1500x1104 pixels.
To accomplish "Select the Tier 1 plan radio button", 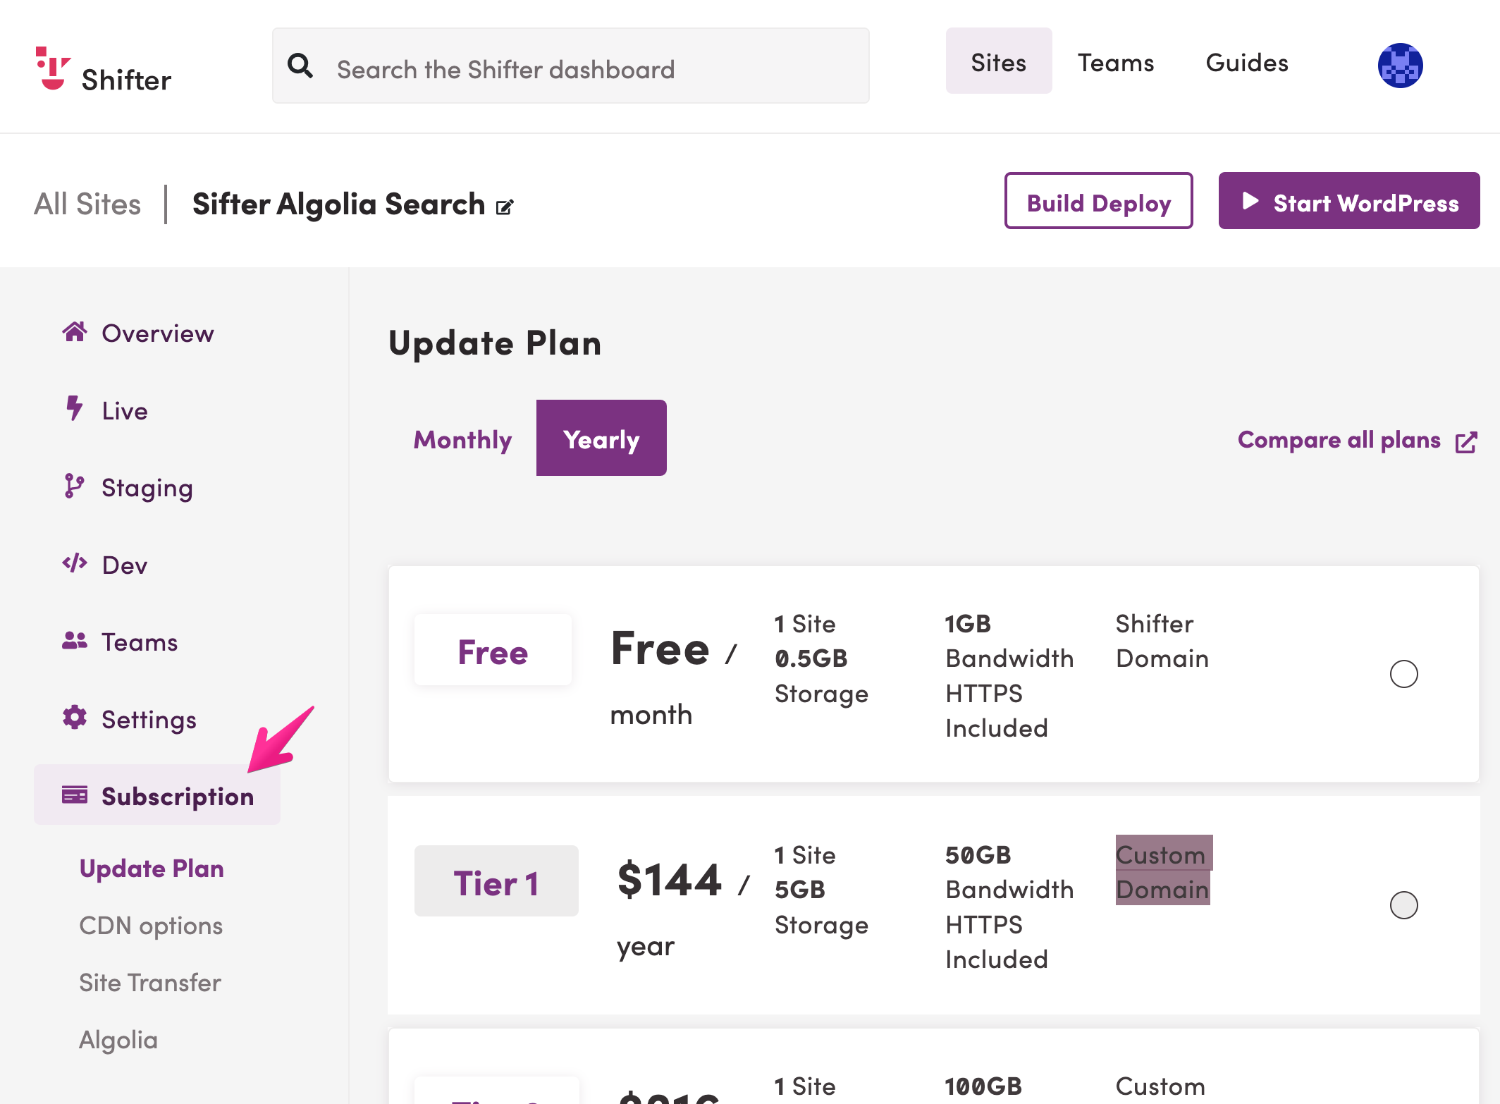I will click(1403, 905).
